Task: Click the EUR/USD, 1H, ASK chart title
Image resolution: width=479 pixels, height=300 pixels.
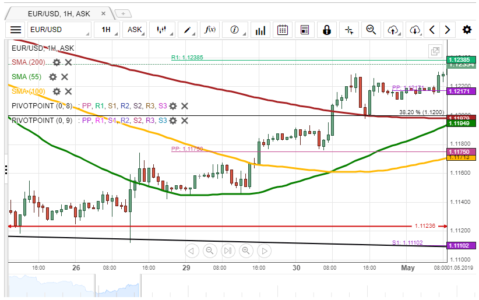Action: pyautogui.click(x=43, y=48)
